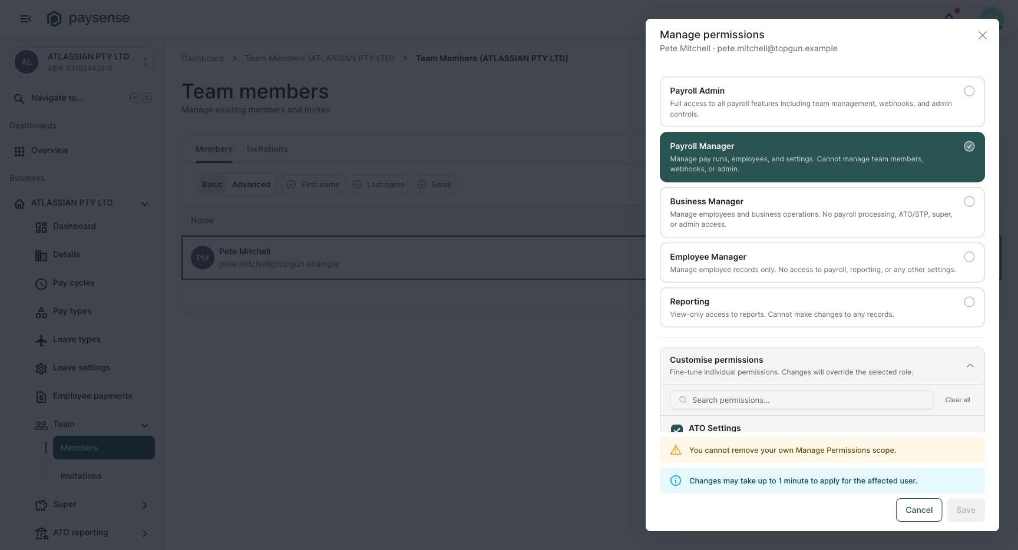
Task: Switch filter mode to Basic
Action: pyautogui.click(x=212, y=184)
